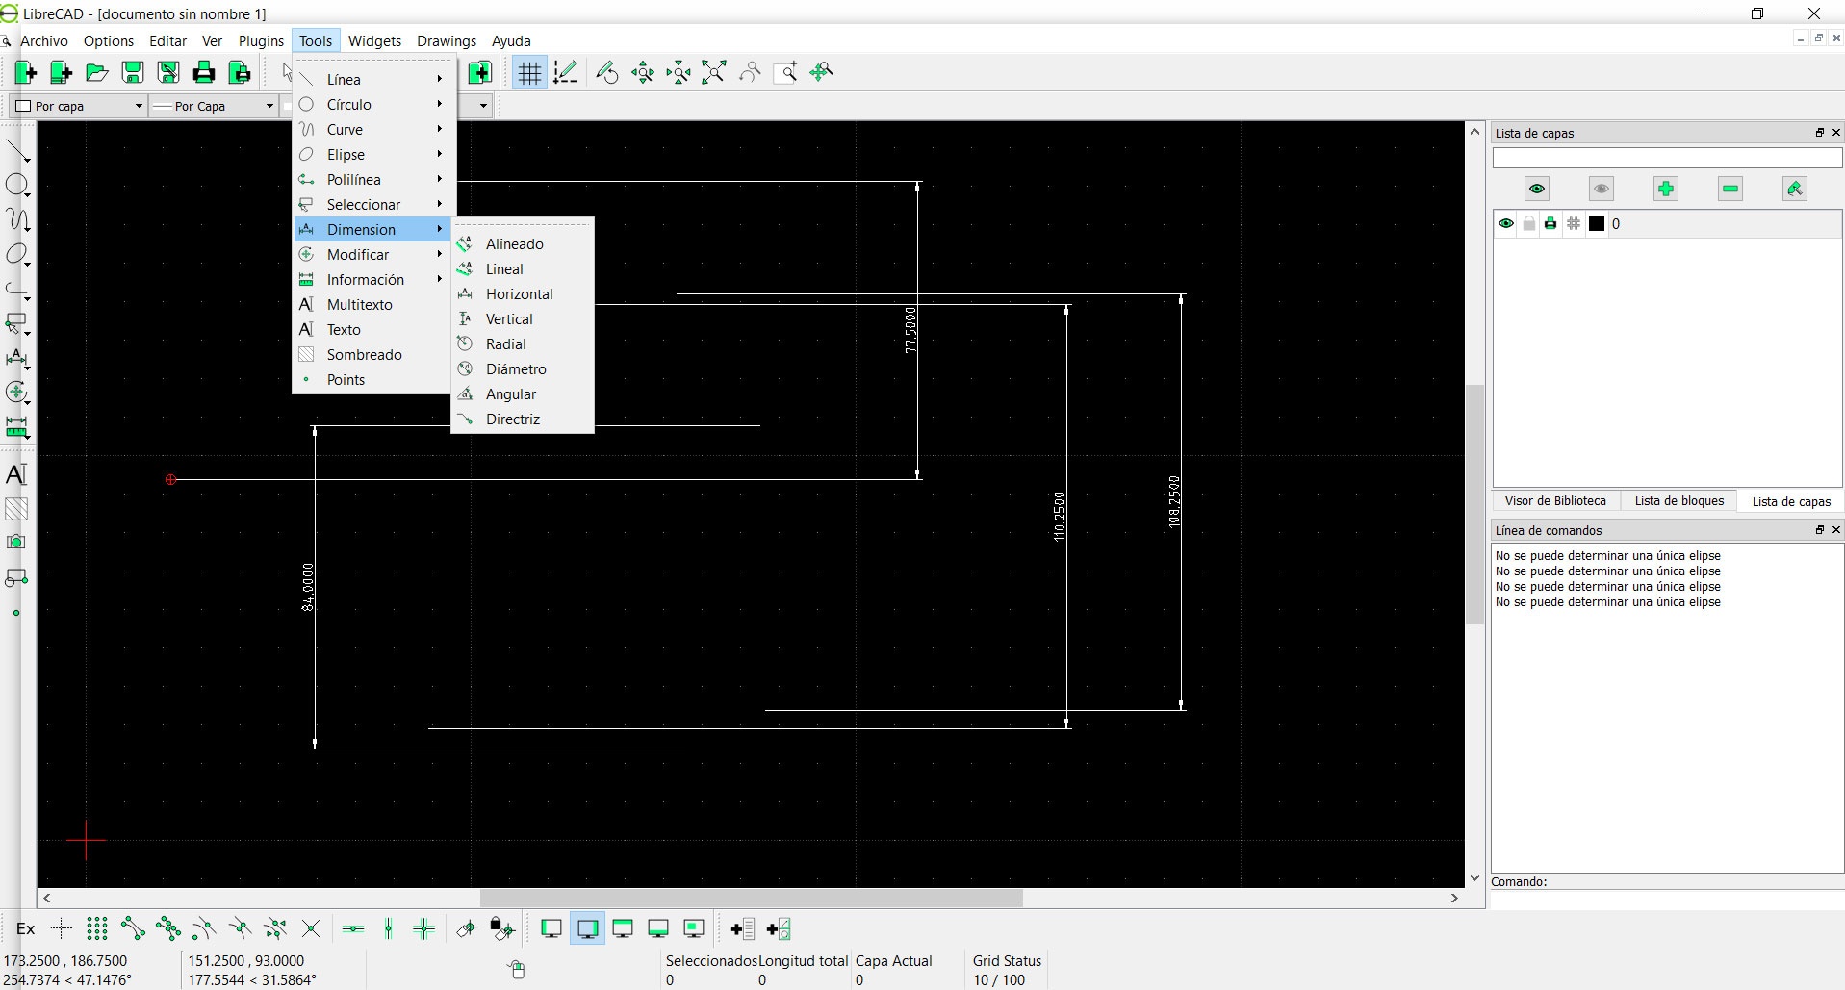
Task: Click the add layer plus icon
Action: click(1665, 189)
